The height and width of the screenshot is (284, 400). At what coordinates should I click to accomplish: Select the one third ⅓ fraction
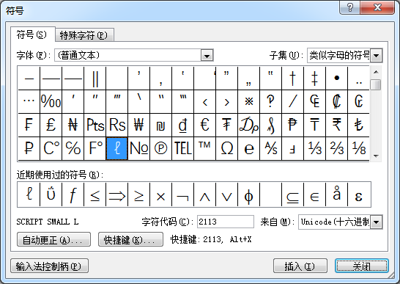click(314, 148)
